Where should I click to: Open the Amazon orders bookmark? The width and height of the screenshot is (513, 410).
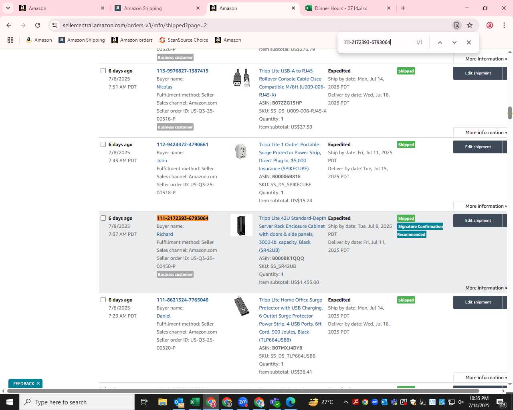(132, 40)
